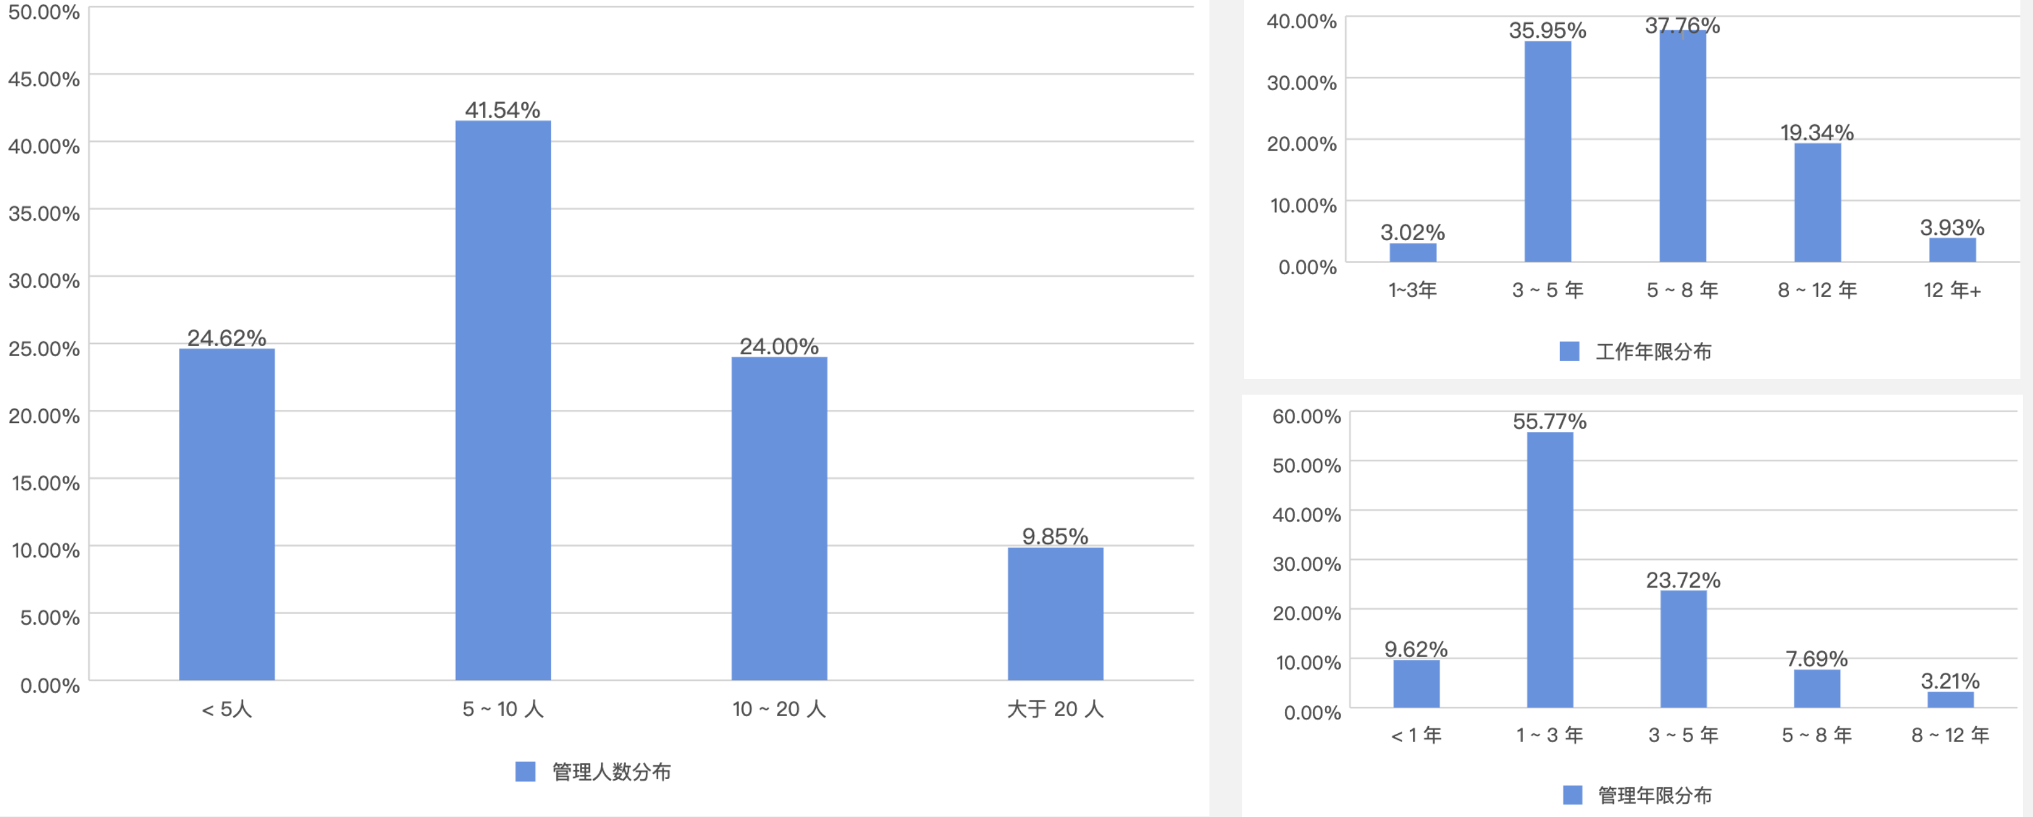2033x817 pixels.
Task: Select the 19.34% bar for 8 ~ 12 年
Action: (x=1817, y=202)
